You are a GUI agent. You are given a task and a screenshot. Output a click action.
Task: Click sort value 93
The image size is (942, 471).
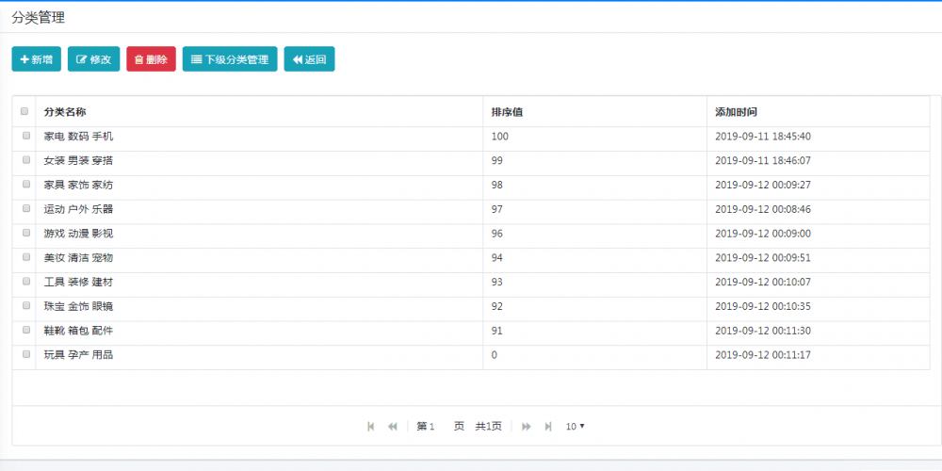[496, 283]
